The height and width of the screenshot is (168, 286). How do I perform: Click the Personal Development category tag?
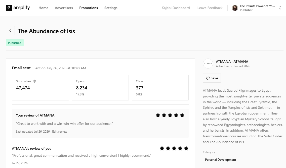tap(221, 160)
